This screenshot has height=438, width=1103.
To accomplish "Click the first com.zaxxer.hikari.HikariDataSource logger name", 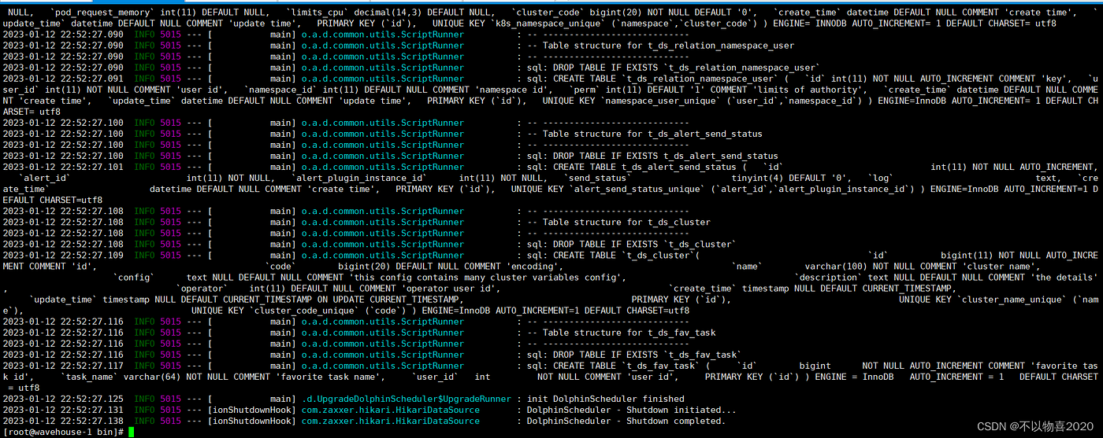I will [391, 410].
